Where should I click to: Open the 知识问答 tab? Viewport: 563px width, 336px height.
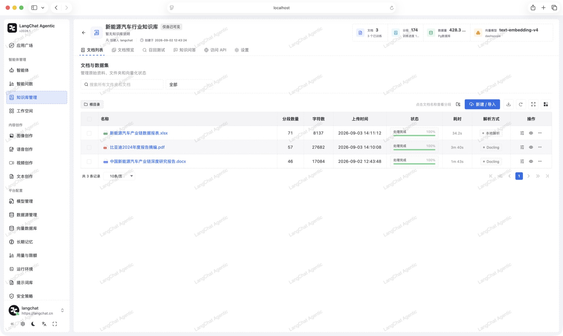coord(185,50)
